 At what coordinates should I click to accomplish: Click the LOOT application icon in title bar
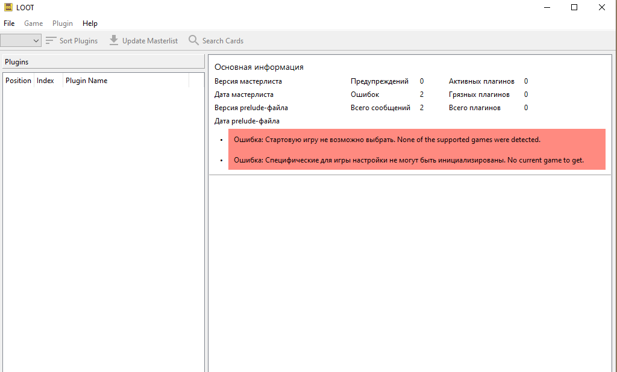pos(8,7)
